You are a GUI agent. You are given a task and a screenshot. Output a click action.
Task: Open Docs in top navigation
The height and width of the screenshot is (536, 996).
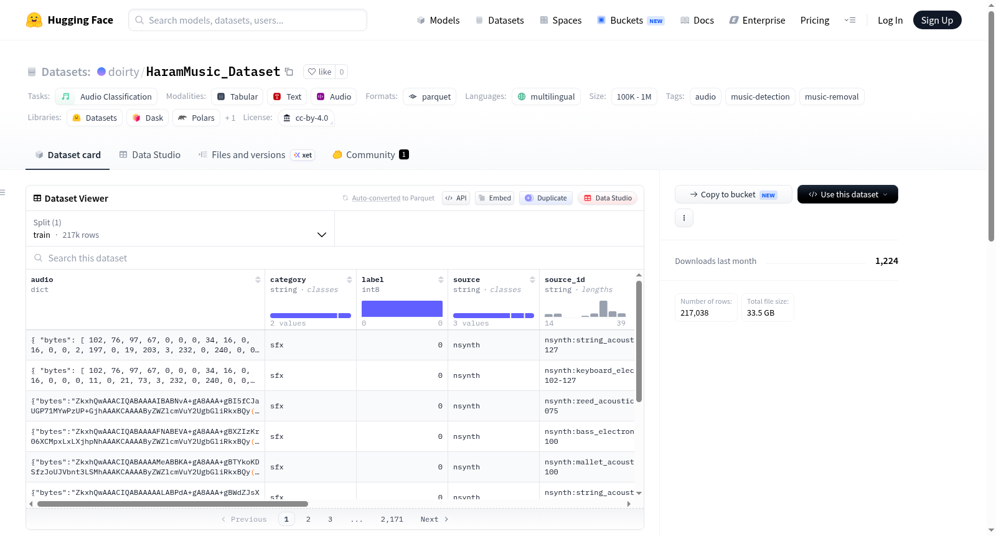[697, 20]
